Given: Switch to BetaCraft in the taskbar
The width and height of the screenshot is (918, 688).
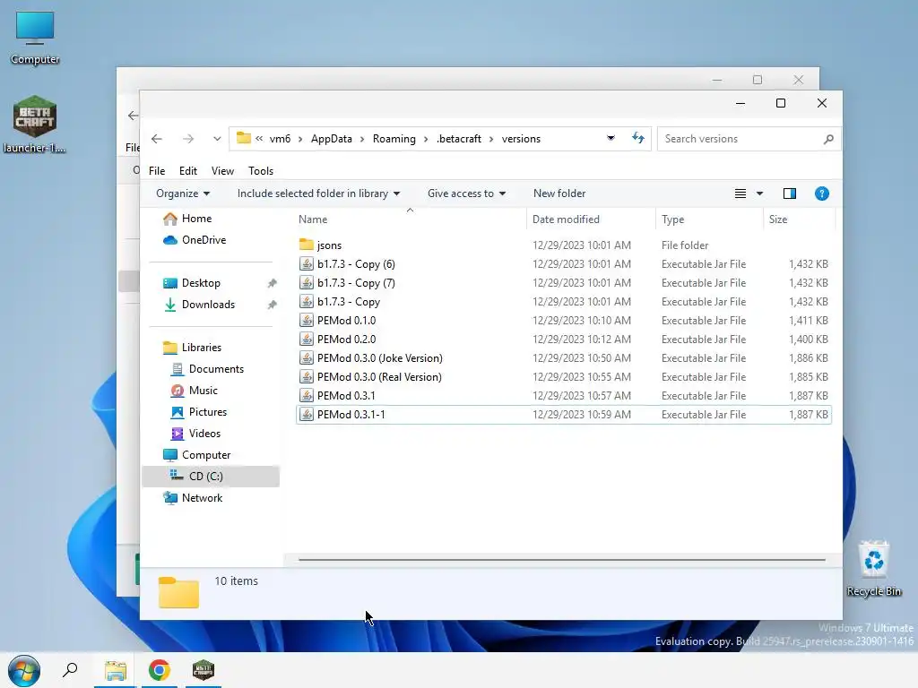Looking at the screenshot, I should (204, 670).
